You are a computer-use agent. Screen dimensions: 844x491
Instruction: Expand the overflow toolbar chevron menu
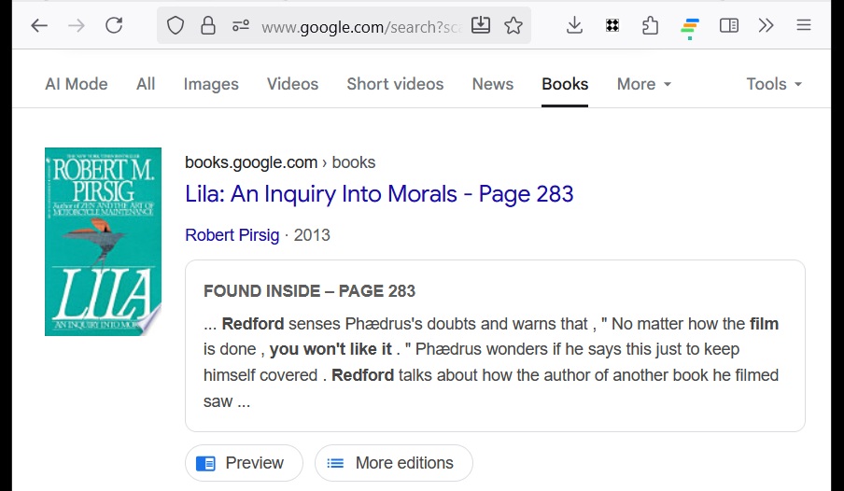tap(767, 26)
